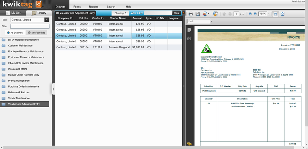This screenshot has height=149, width=308.
Task: Fit one full page to window
Action: pos(282,14)
